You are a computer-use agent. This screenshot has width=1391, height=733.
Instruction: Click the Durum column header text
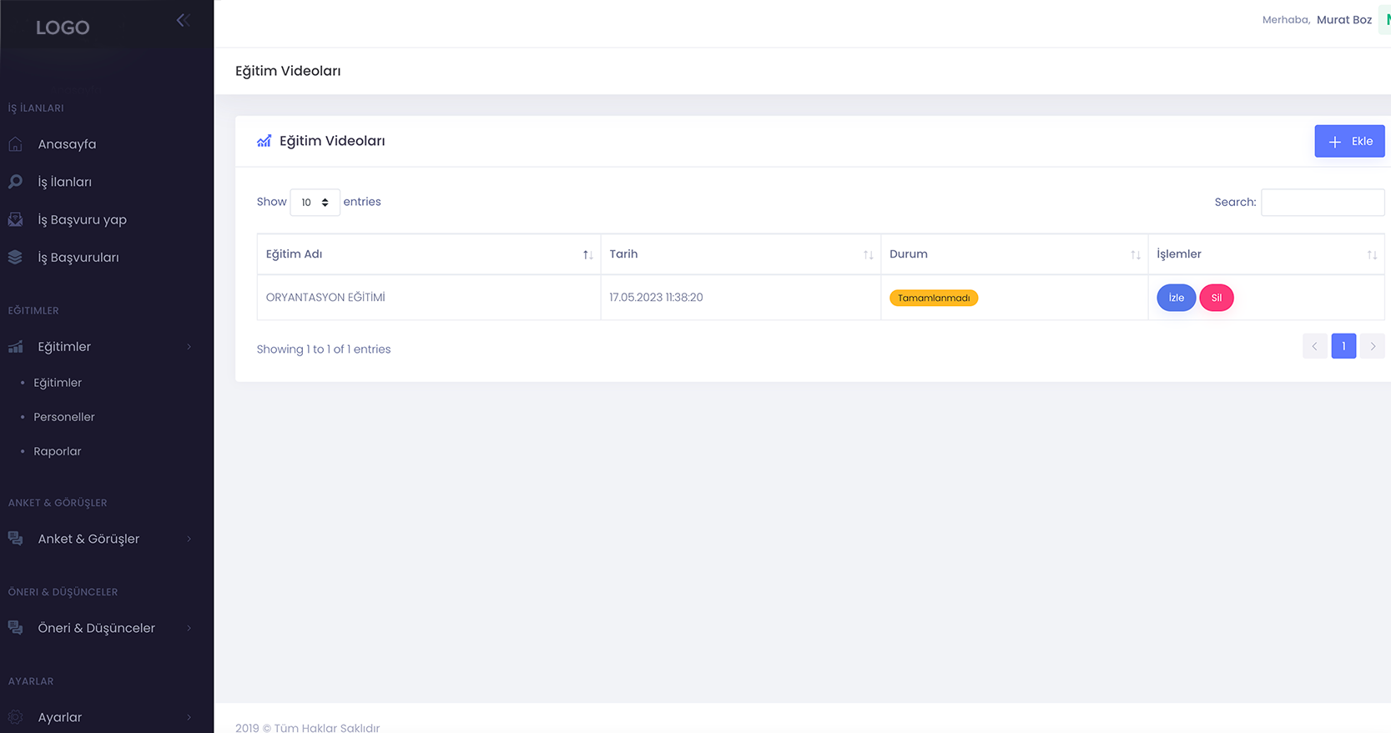(x=909, y=254)
